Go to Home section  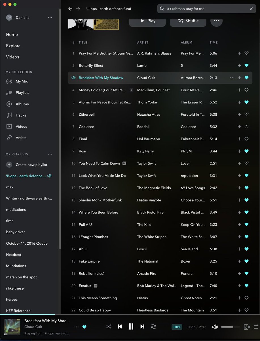pos(12,34)
